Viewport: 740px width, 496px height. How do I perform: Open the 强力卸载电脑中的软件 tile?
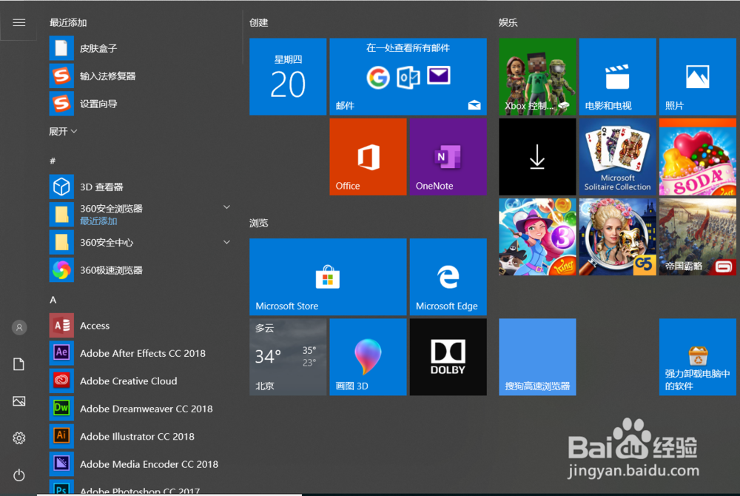pos(698,357)
